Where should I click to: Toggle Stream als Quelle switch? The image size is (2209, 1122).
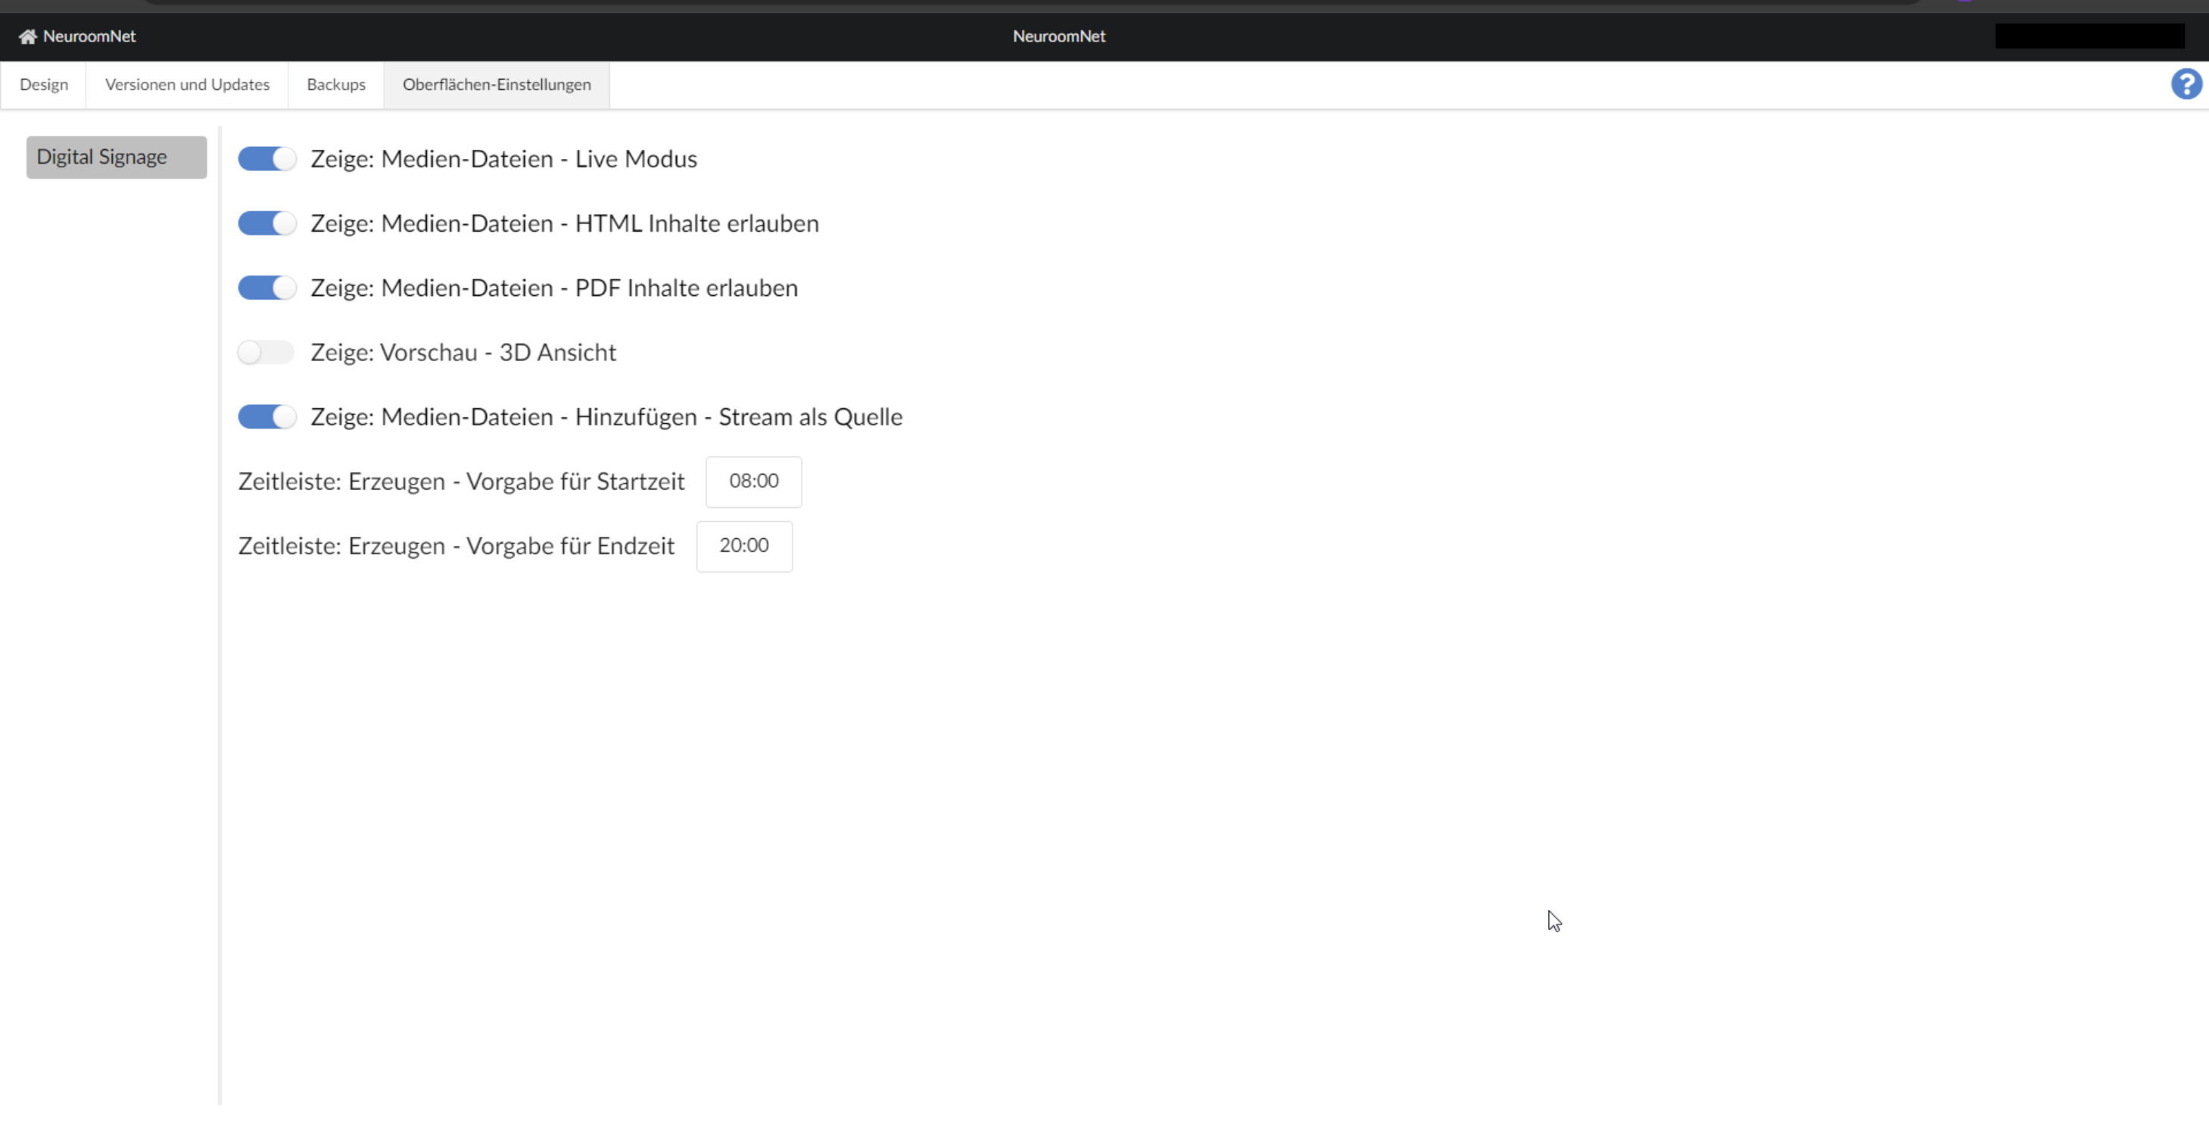coord(266,417)
